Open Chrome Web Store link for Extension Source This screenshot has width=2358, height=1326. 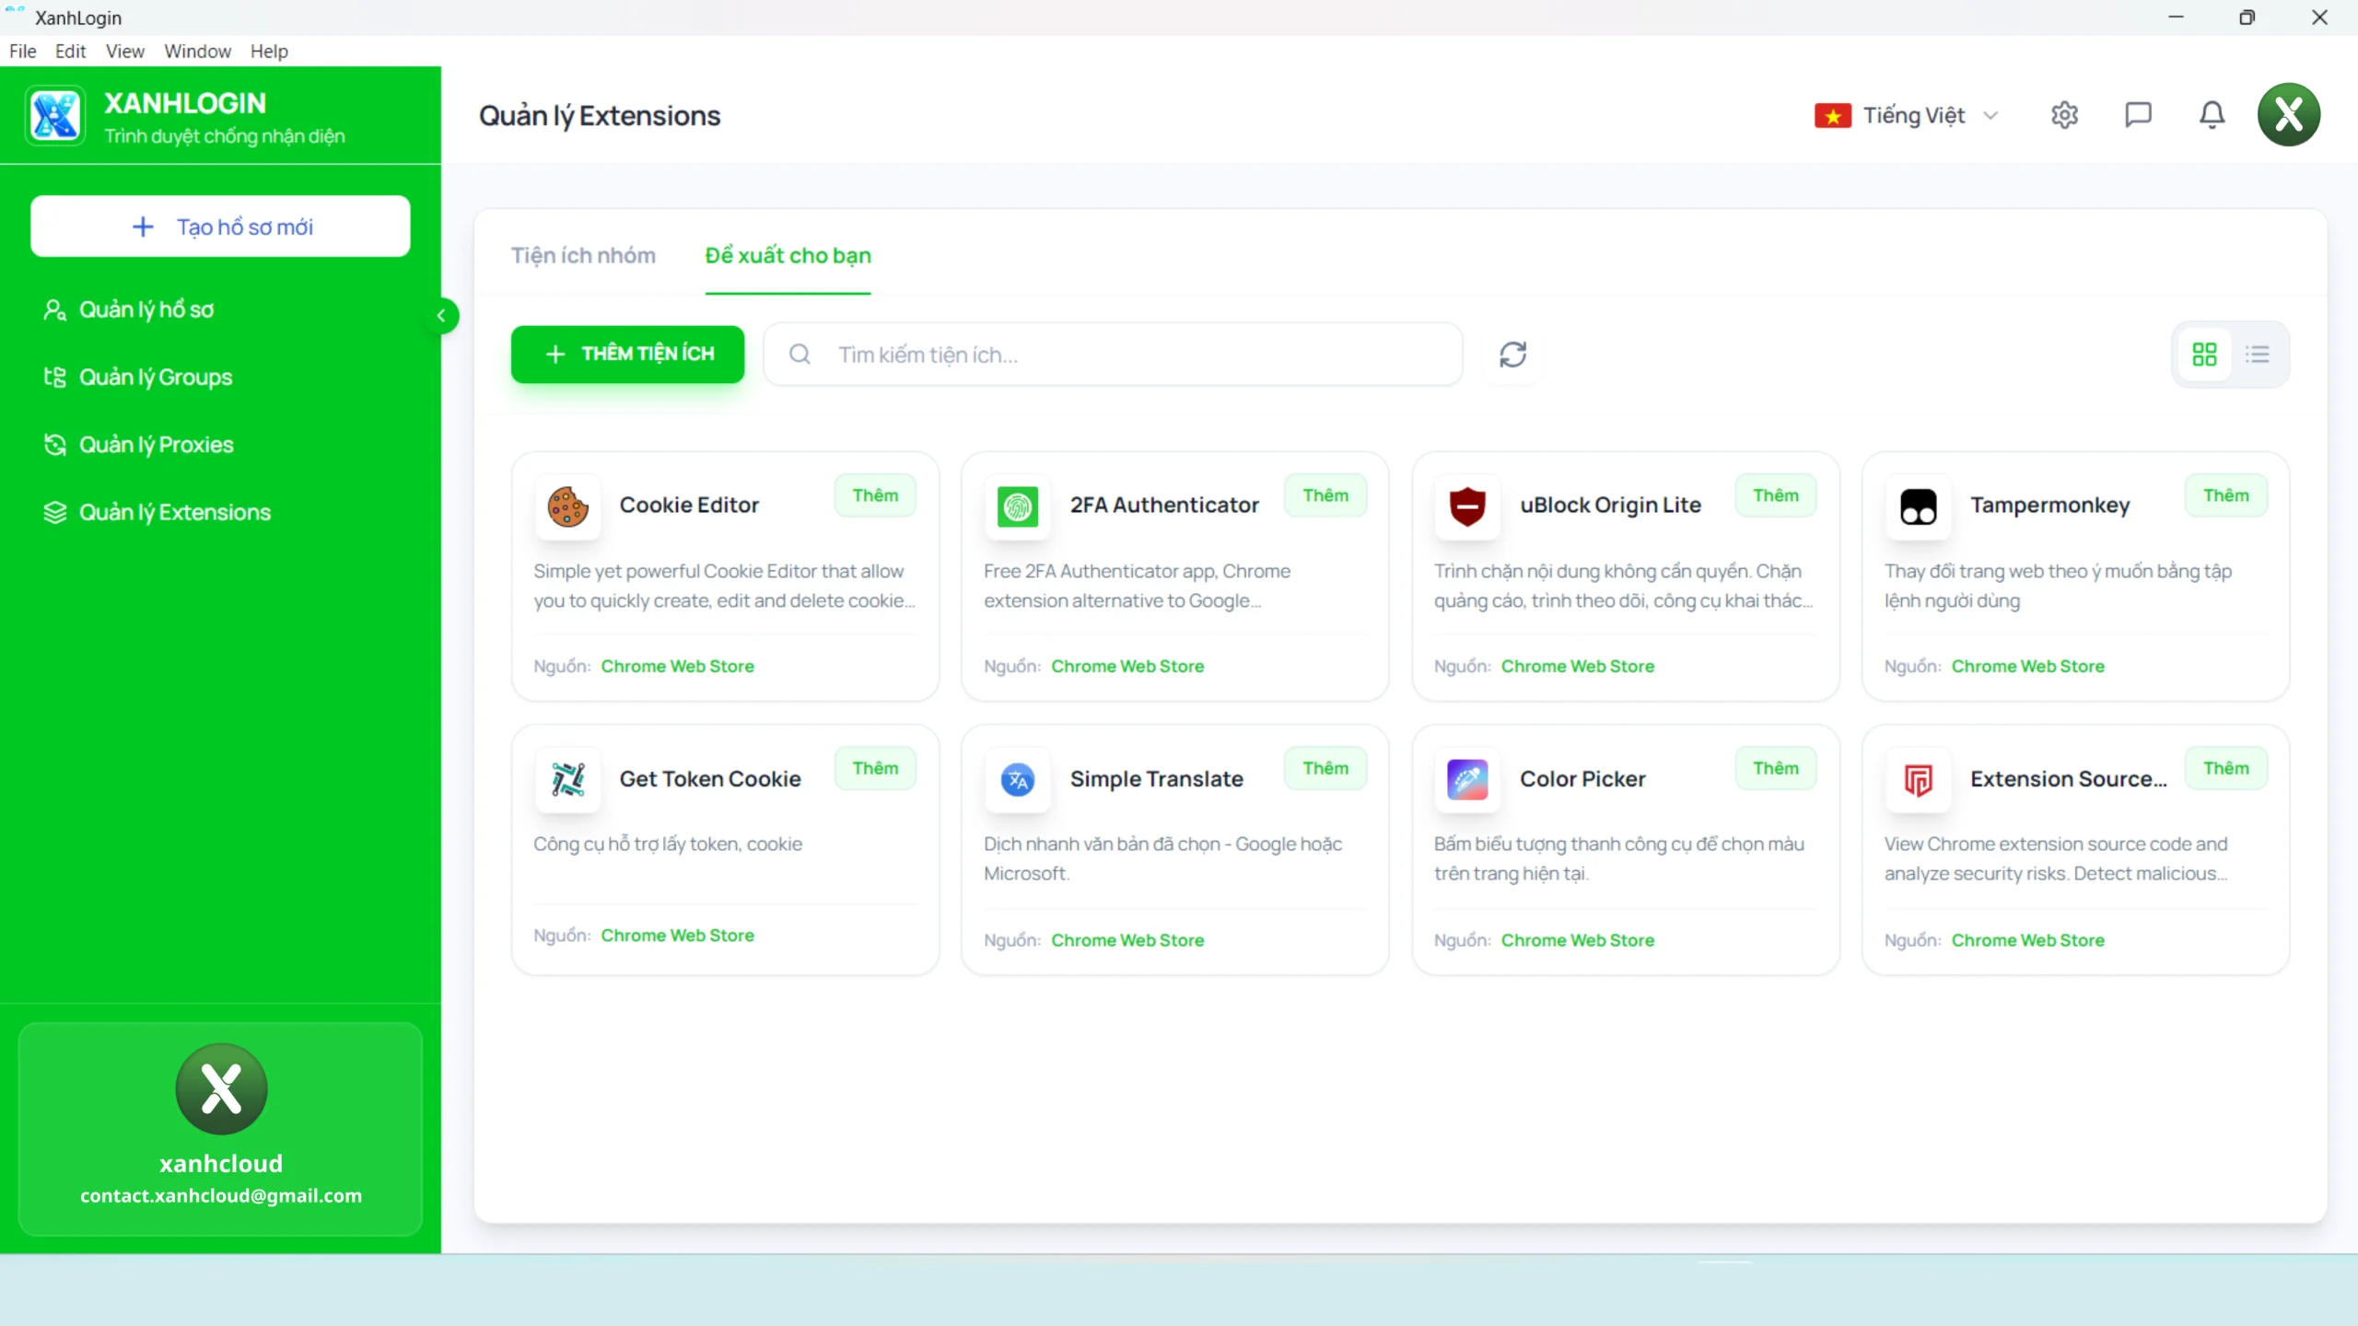(x=2028, y=940)
